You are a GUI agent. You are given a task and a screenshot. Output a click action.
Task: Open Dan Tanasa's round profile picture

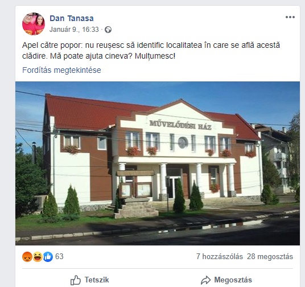click(x=34, y=24)
